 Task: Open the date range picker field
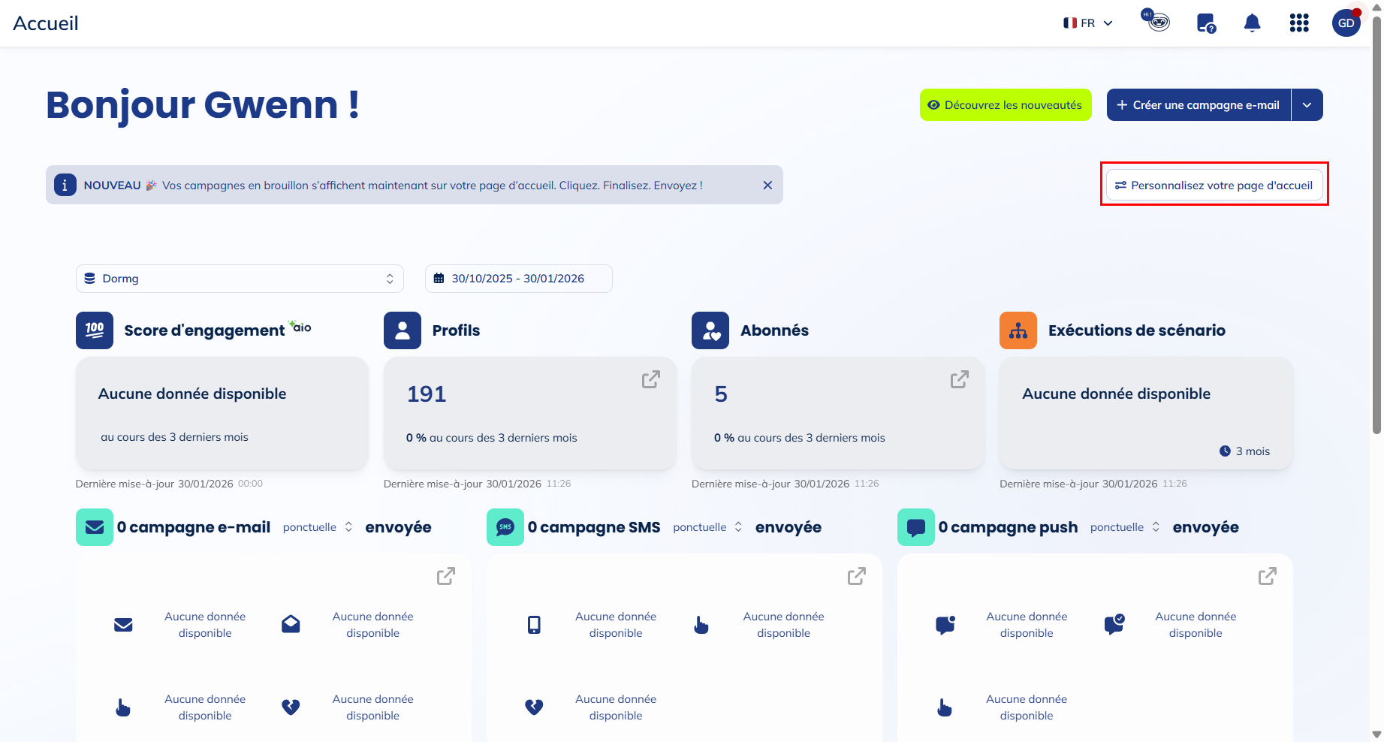[518, 279]
